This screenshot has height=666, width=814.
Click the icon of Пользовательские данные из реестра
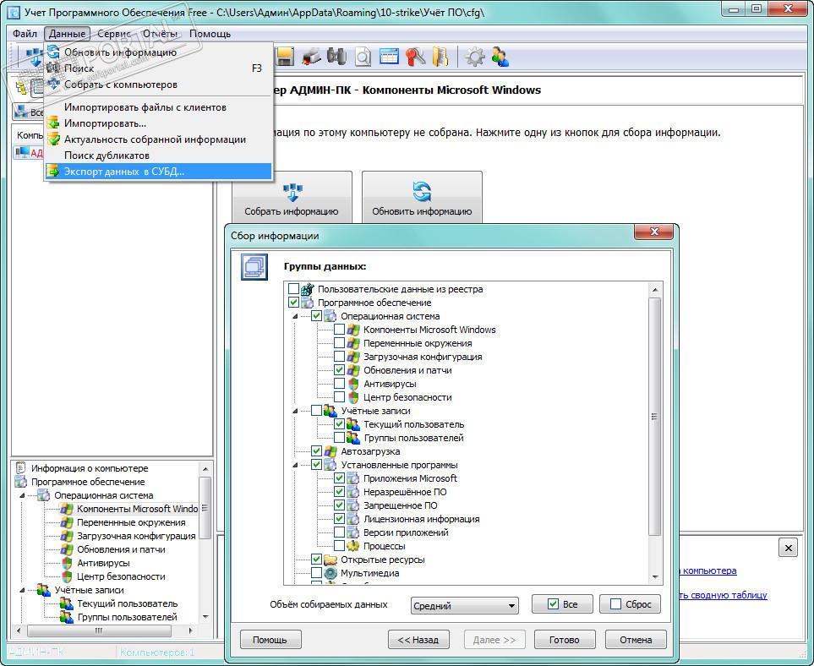pos(308,289)
